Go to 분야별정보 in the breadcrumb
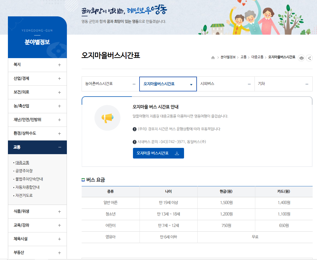This screenshot has width=317, height=260. [x=228, y=57]
